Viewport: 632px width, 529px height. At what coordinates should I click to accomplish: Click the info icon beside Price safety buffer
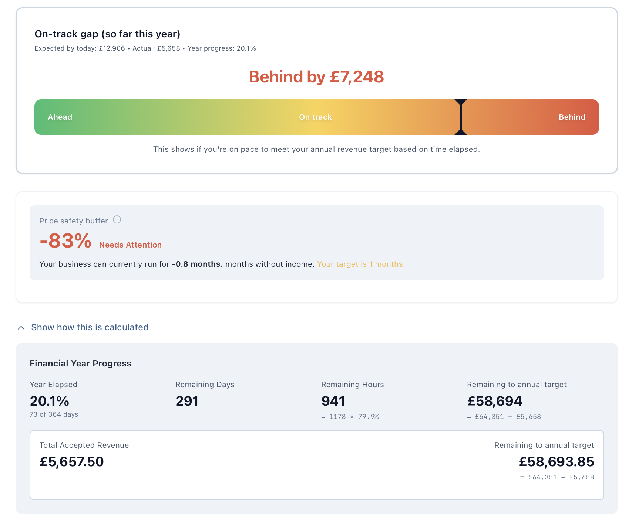[118, 220]
